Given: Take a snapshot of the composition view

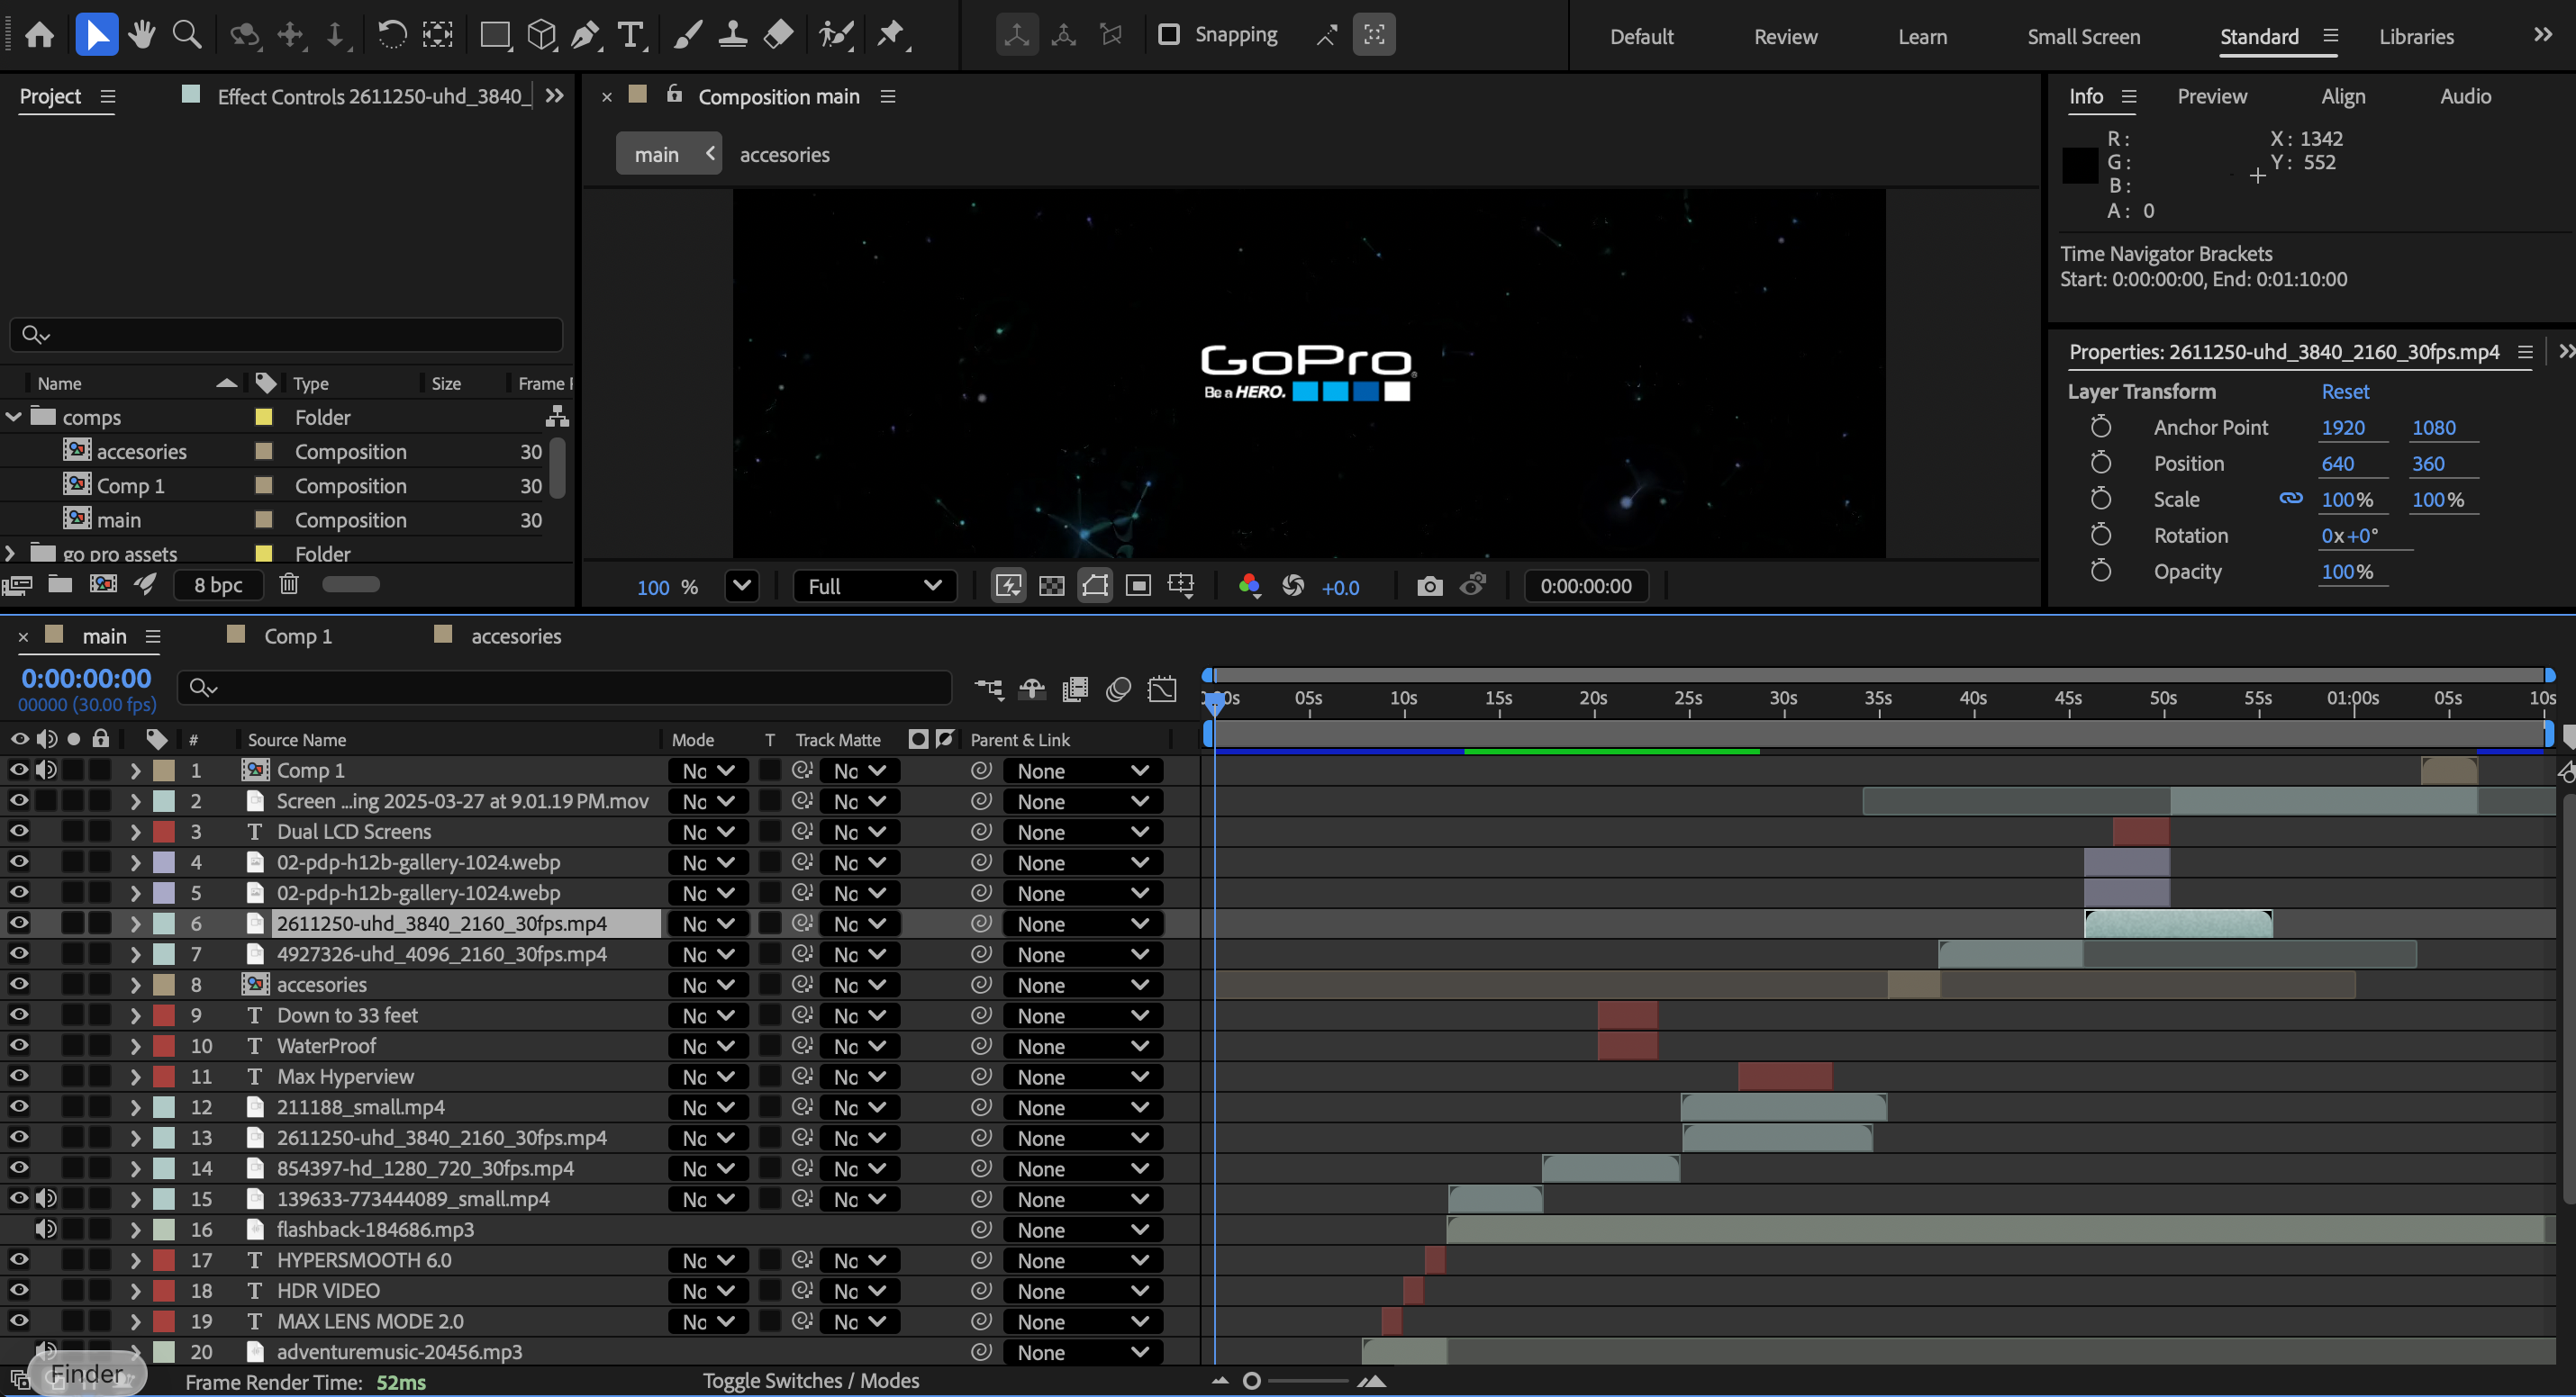Looking at the screenshot, I should pos(1429,587).
